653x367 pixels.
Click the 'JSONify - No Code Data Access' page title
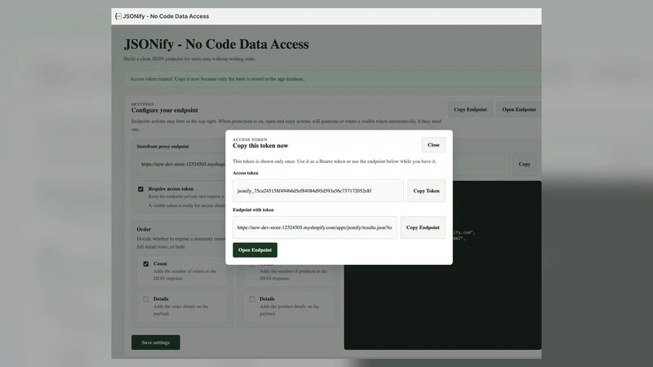click(x=216, y=44)
